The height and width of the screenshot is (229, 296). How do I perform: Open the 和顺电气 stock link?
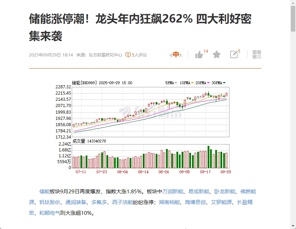tap(50, 213)
